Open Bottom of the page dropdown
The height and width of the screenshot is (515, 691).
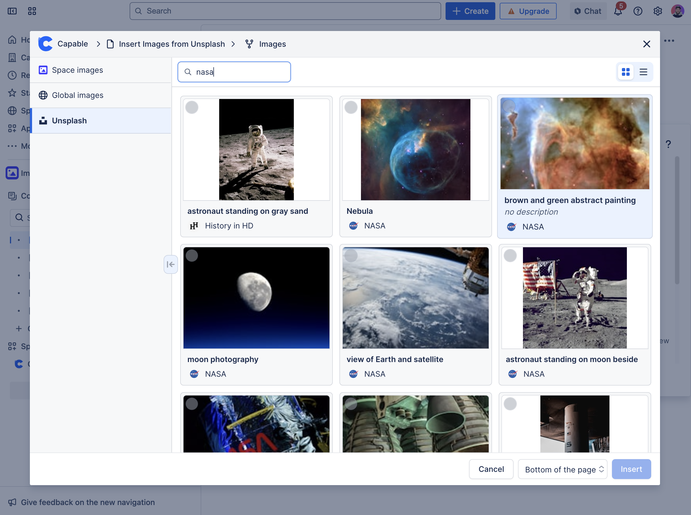point(562,469)
